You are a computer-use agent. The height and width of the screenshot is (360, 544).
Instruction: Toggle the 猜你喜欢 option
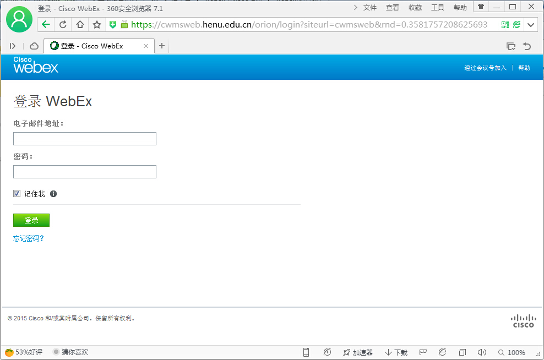[70, 352]
